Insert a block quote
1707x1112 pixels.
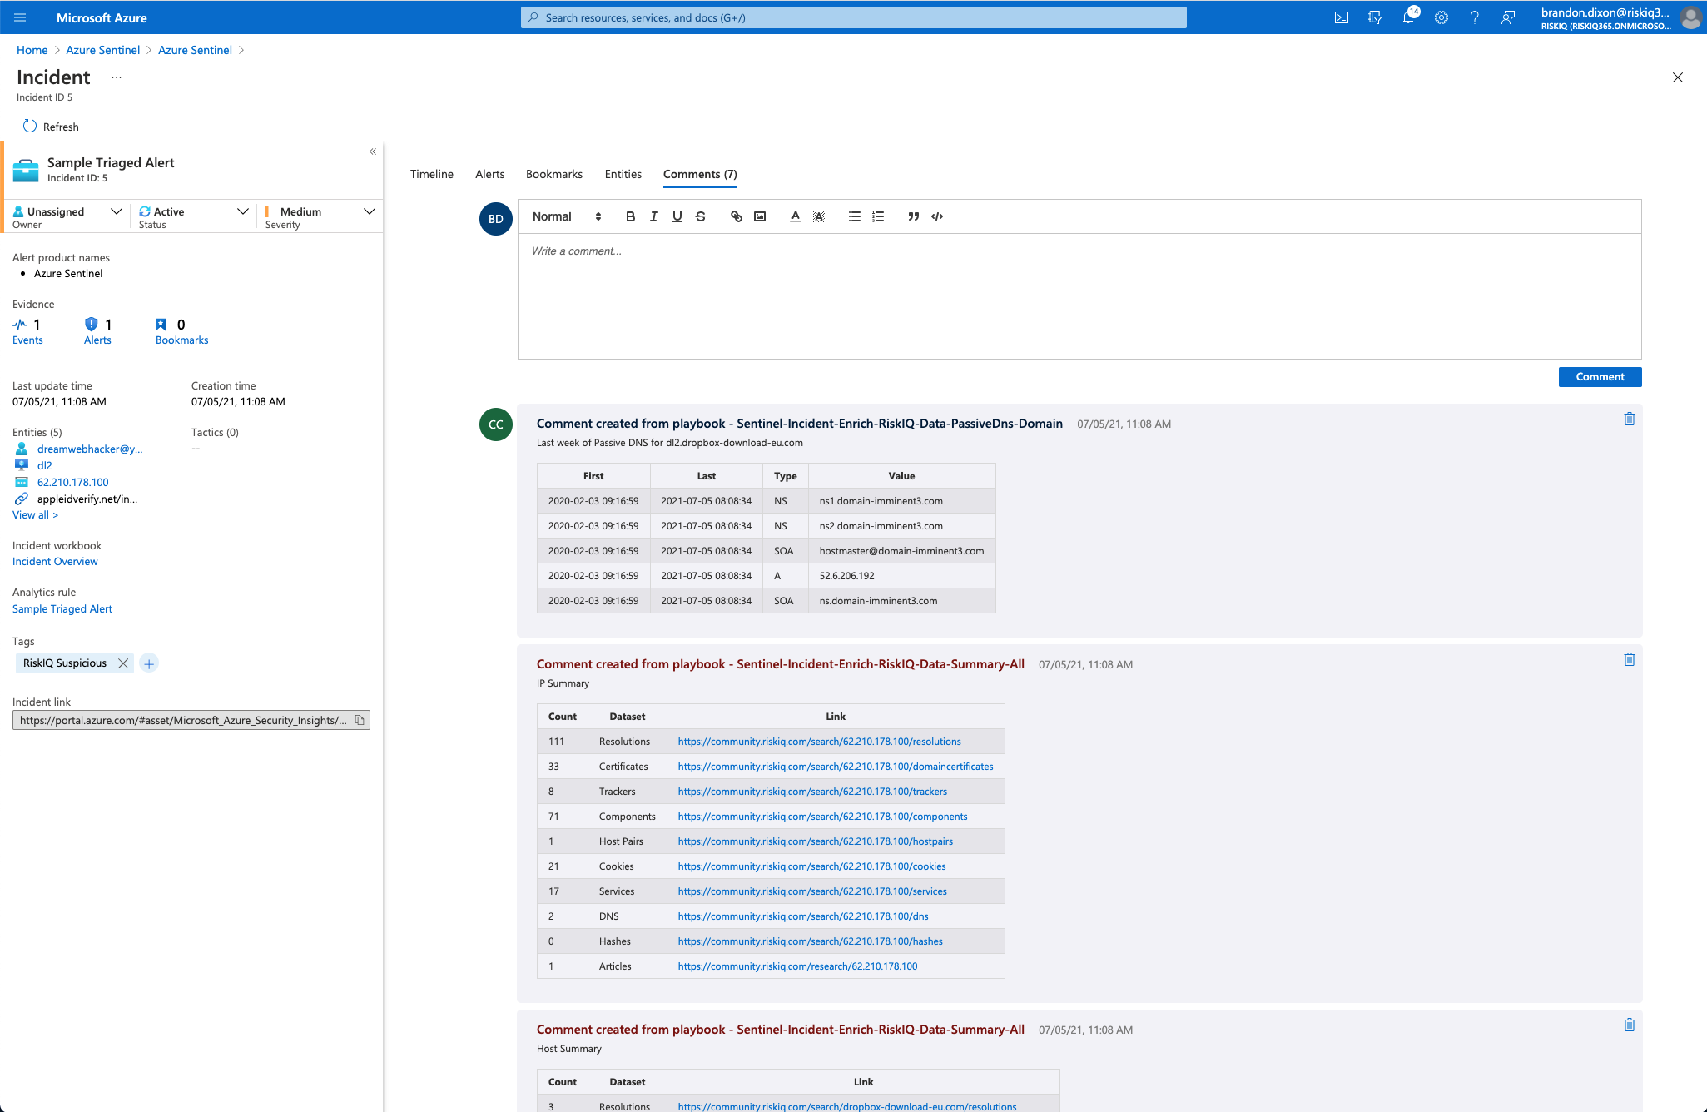coord(914,216)
